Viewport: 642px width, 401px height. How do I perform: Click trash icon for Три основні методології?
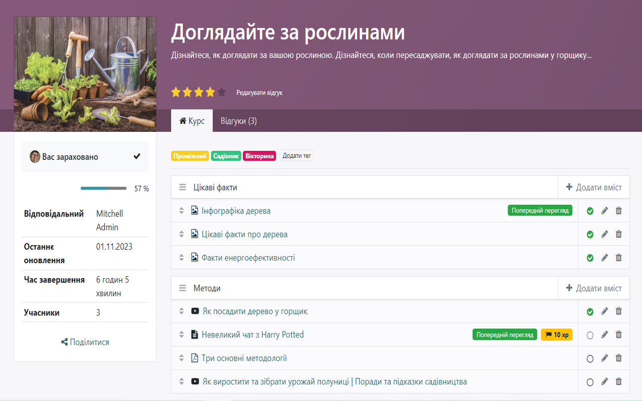click(618, 358)
